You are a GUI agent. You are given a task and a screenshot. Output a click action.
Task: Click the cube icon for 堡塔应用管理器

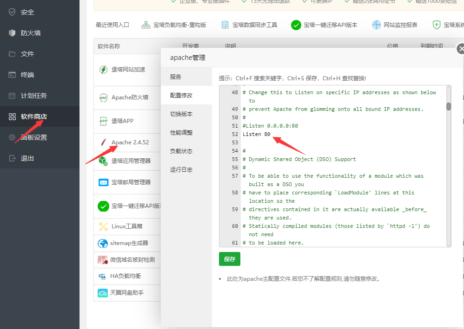click(103, 161)
